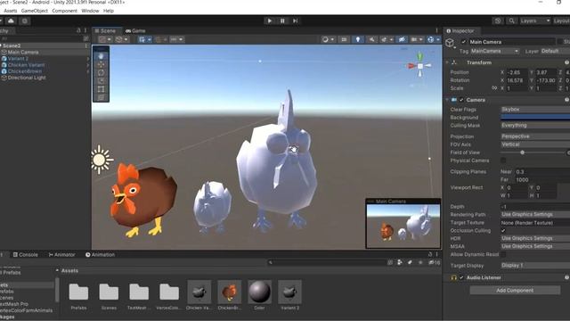Image resolution: width=570 pixels, height=321 pixels.
Task: Open Clear Flags Skybox dropdown
Action: [535, 109]
